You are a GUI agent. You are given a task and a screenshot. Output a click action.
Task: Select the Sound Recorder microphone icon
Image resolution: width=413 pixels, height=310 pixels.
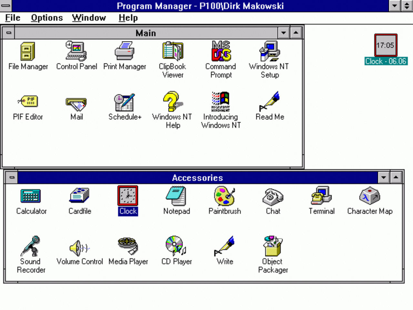tap(31, 246)
